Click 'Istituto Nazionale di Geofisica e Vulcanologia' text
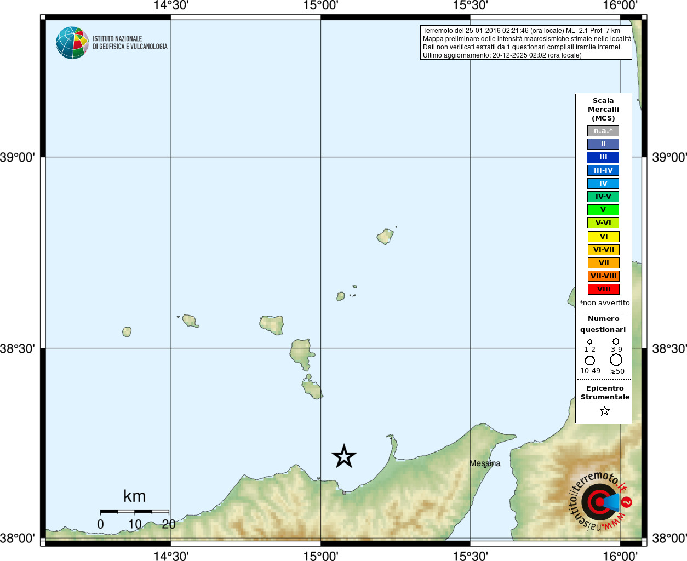This screenshot has height=561, width=687. pos(130,43)
